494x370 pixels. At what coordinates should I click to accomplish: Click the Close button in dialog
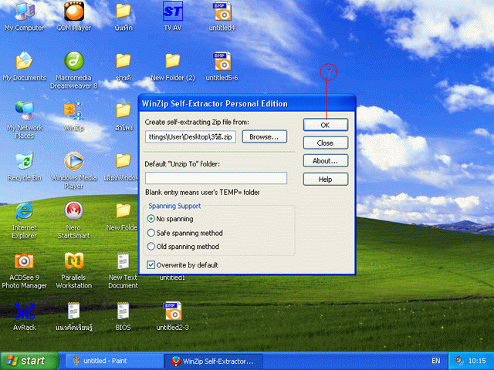[326, 143]
